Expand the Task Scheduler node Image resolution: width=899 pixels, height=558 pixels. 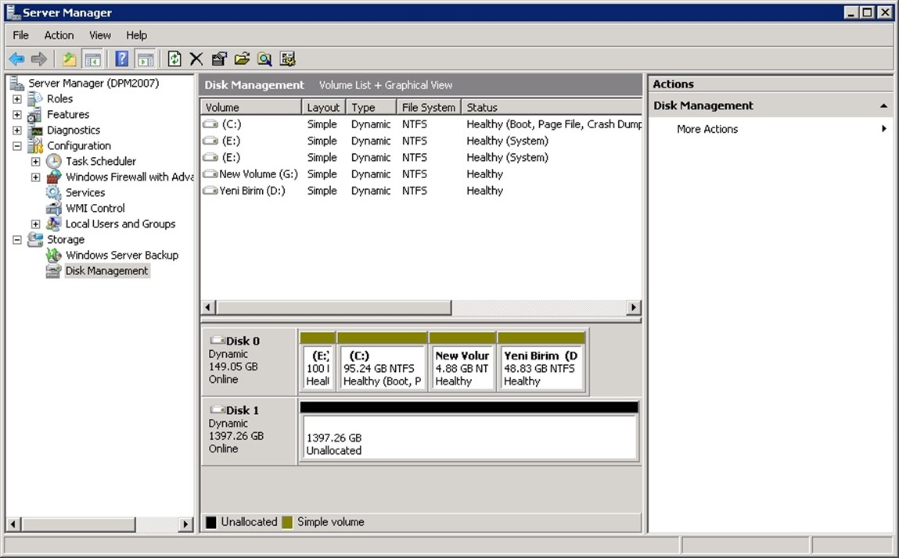tap(35, 162)
